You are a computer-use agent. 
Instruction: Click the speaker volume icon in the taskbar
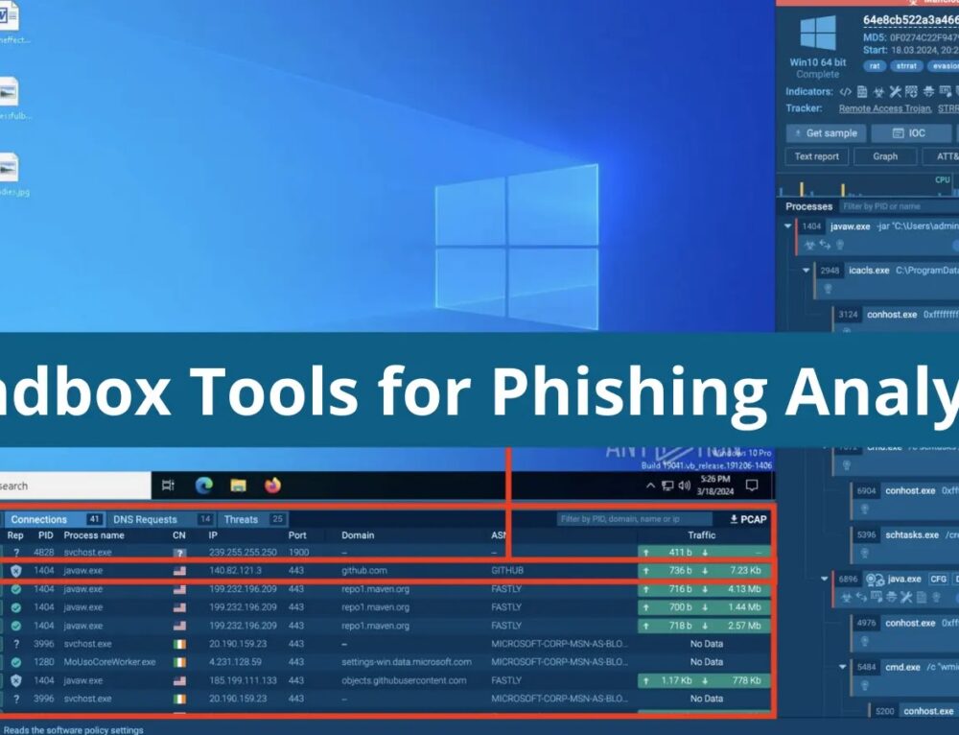click(x=684, y=485)
